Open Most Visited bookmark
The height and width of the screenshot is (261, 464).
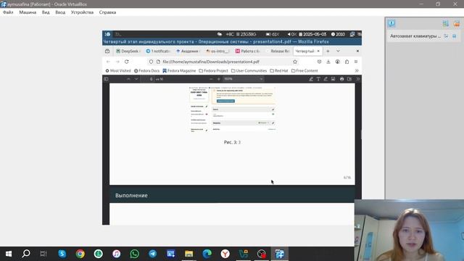pos(118,71)
